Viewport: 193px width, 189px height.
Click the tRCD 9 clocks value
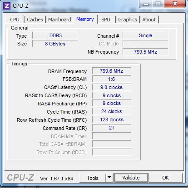click(x=112, y=95)
